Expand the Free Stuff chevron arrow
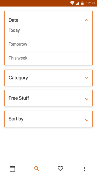 (87, 99)
